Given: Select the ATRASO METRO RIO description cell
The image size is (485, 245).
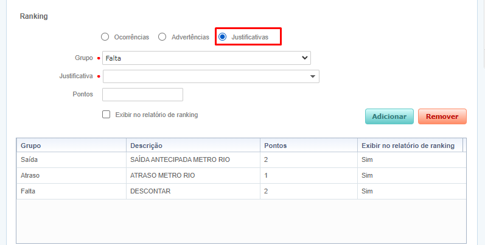Looking at the screenshot, I should coord(162,176).
